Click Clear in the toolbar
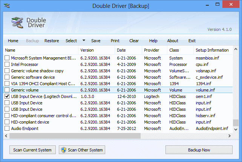Screen dimensions: 242x162 click(134, 41)
